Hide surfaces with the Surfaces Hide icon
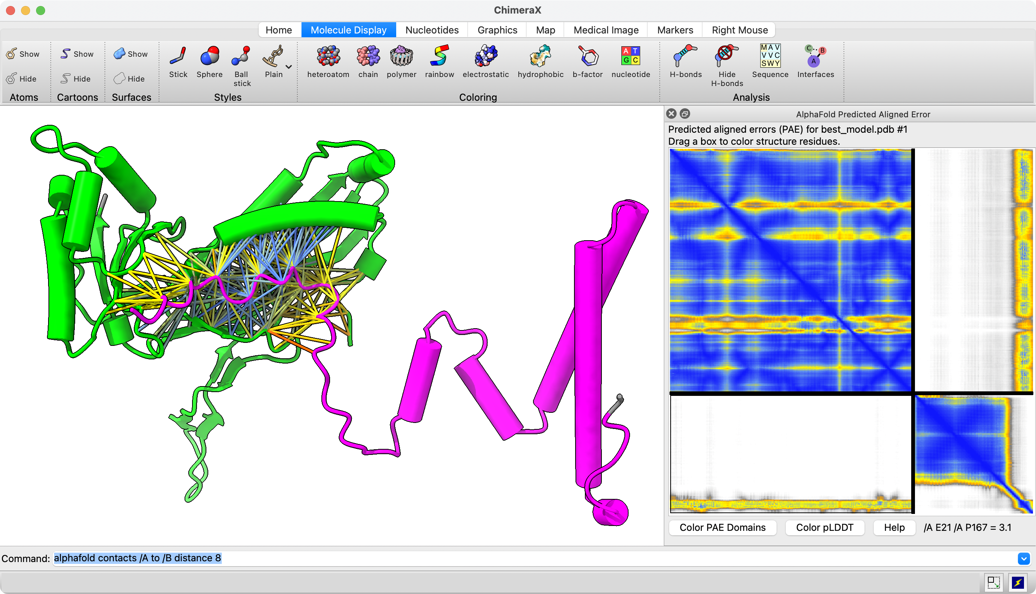 pyautogui.click(x=129, y=78)
